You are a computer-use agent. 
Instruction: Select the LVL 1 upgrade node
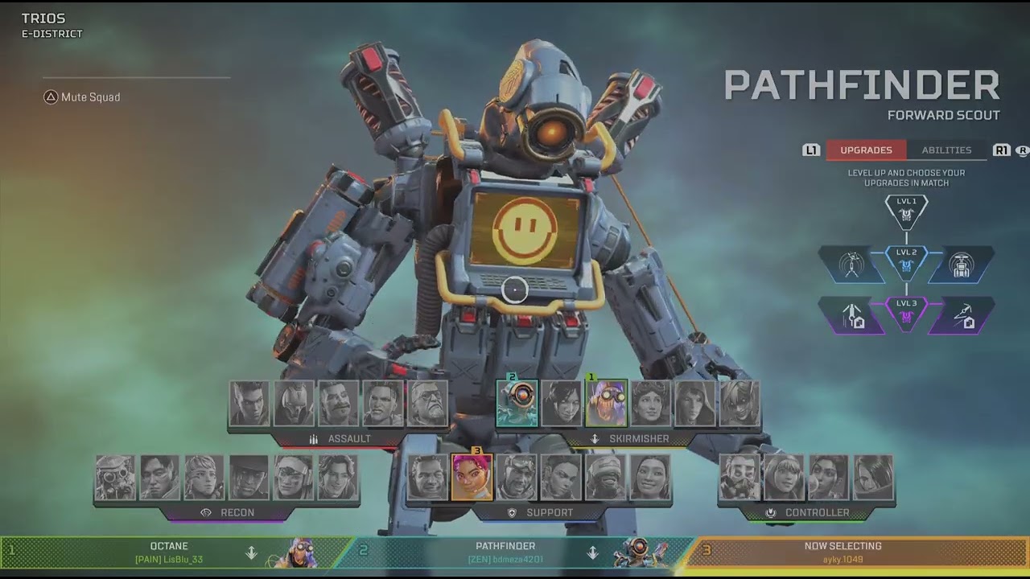point(907,211)
